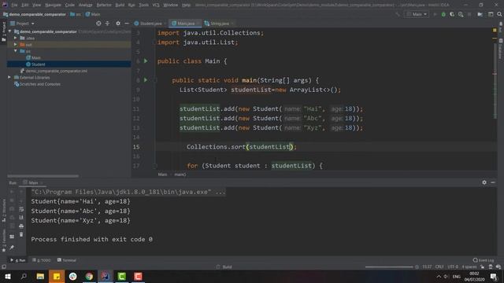The image size is (504, 283).
Task: Click the Run anything icon left of search
Action: click(491, 14)
